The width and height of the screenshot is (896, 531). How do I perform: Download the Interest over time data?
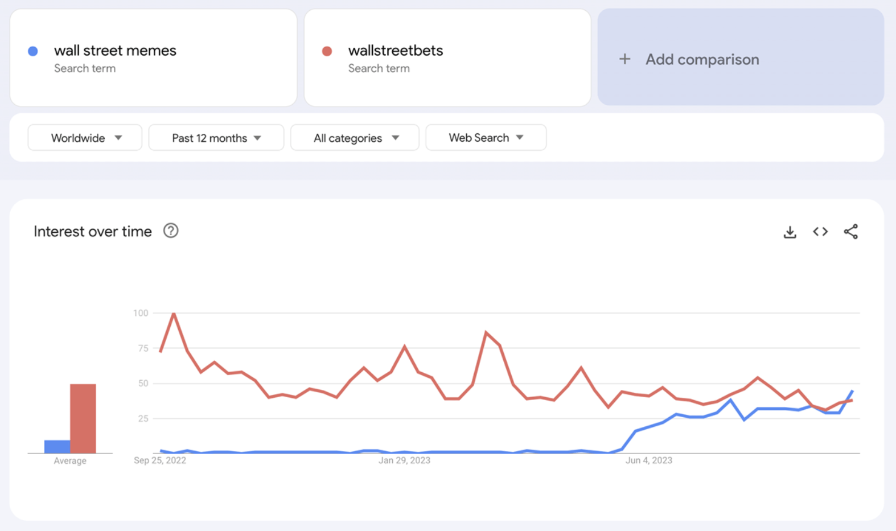pos(790,232)
